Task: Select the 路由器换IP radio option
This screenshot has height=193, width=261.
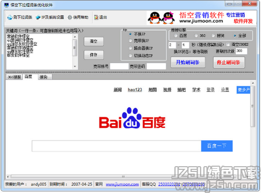Action: 130,48
